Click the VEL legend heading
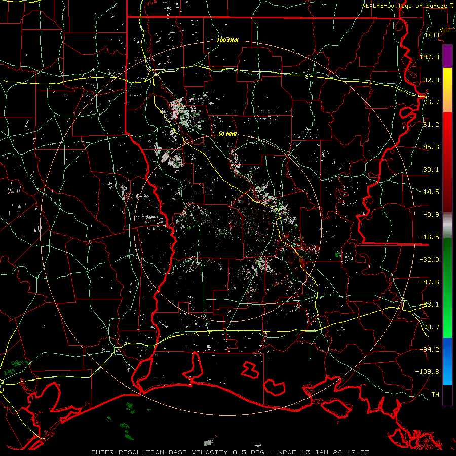 coord(445,30)
